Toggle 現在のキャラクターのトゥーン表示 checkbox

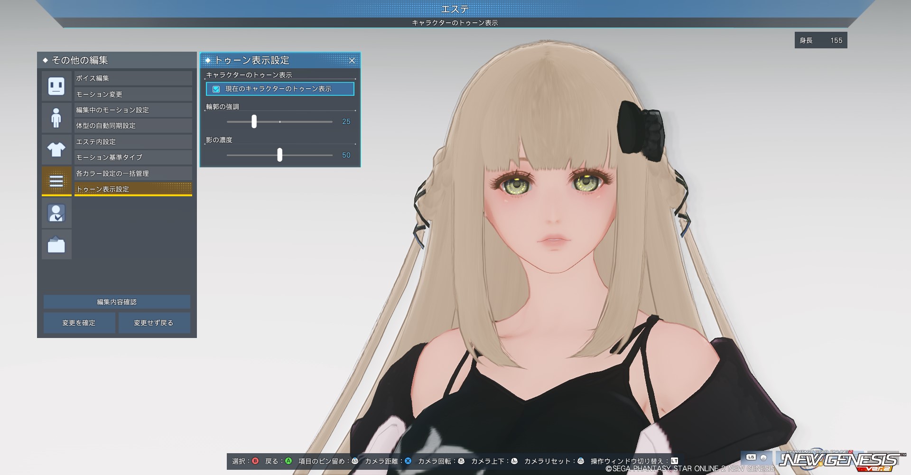216,89
